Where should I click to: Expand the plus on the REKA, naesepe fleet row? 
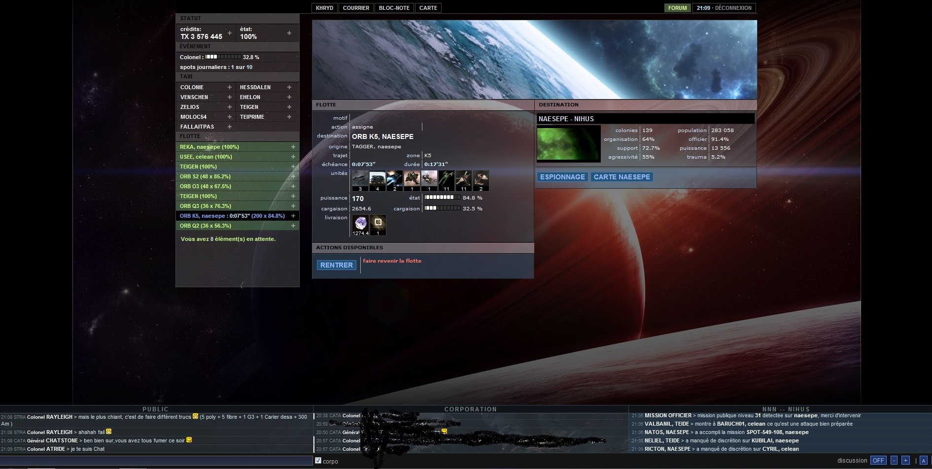pyautogui.click(x=293, y=147)
